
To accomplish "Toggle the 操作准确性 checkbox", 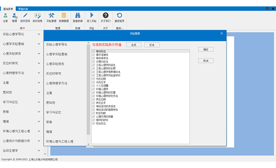I will [x=93, y=54].
